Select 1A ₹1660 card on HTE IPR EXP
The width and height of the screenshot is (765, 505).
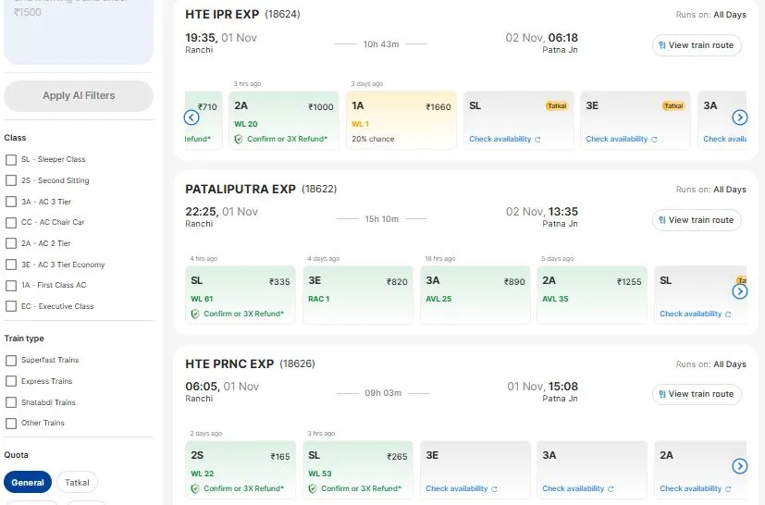point(401,120)
